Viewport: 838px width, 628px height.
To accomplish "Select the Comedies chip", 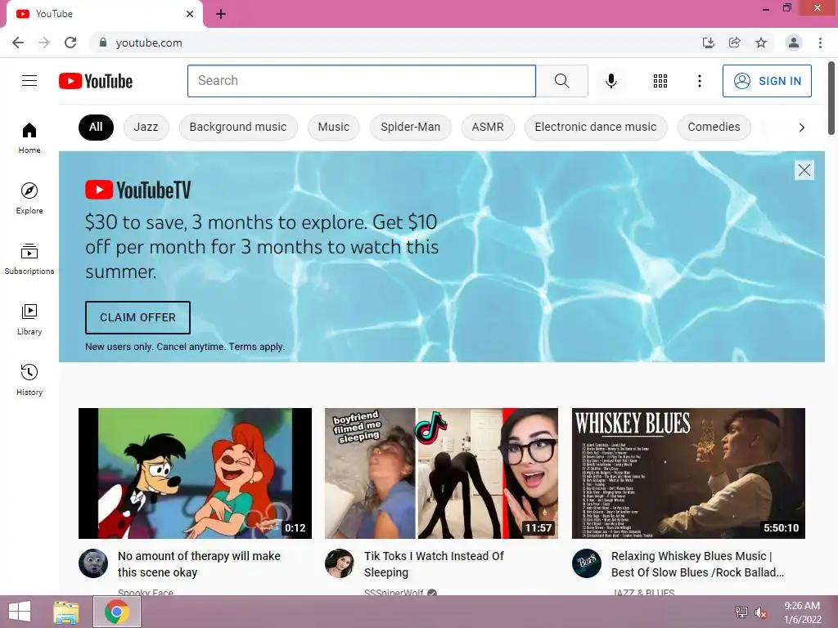I will coord(714,127).
